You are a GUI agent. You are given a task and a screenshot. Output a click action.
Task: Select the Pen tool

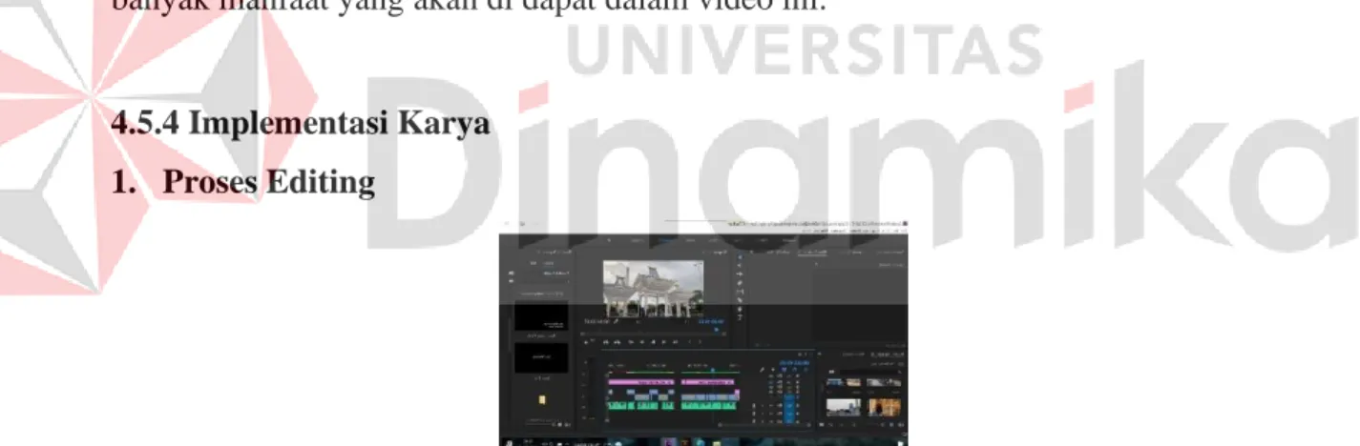740,300
